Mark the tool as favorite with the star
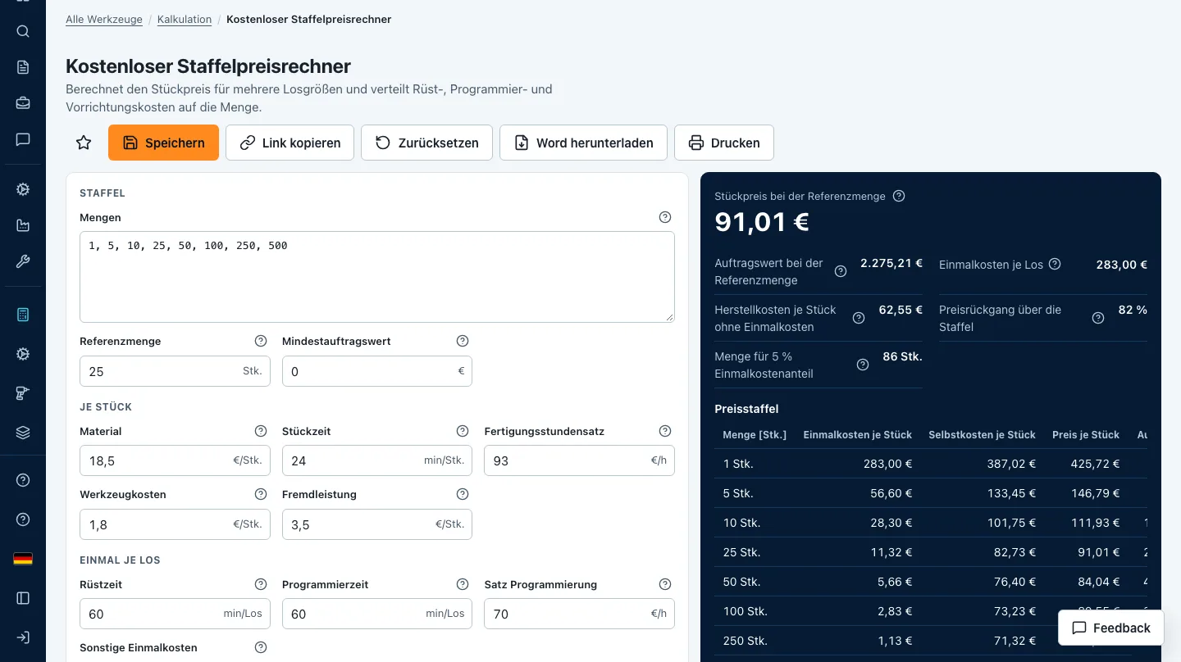Viewport: 1181px width, 662px height. click(x=84, y=143)
